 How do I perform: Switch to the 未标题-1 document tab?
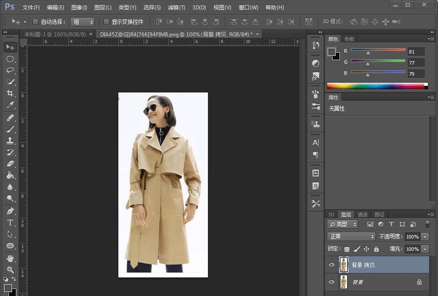pos(55,34)
